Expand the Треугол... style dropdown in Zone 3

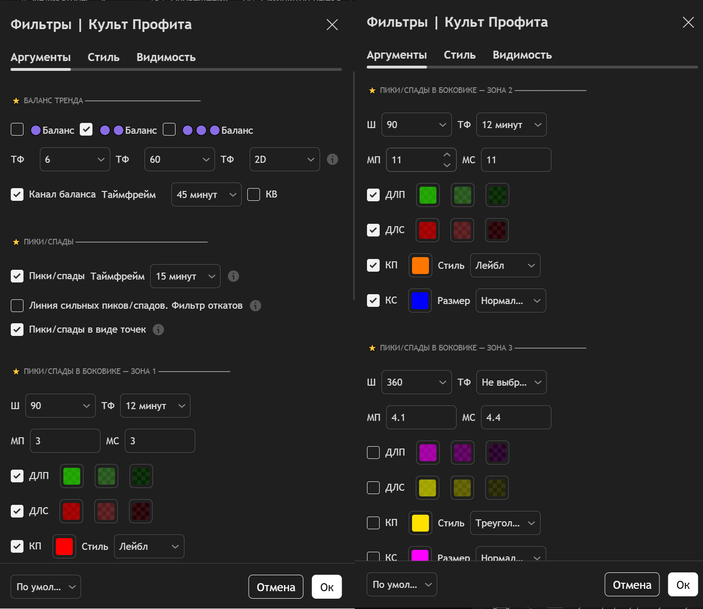[x=505, y=523]
